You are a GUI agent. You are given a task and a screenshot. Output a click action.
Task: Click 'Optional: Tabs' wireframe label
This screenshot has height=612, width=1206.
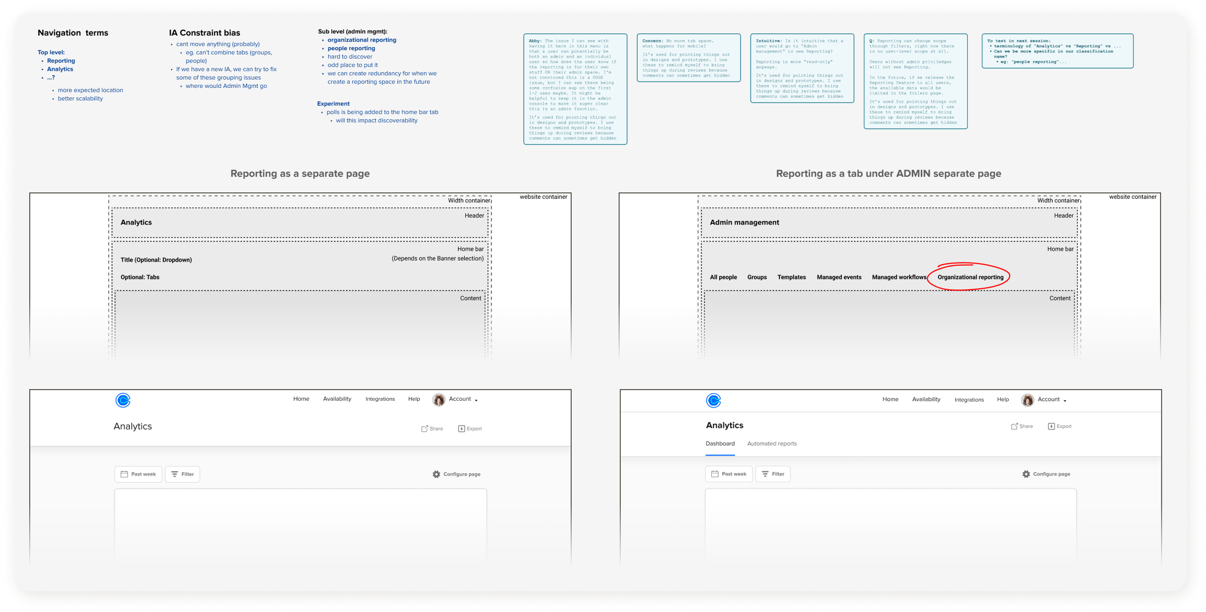pyautogui.click(x=140, y=277)
